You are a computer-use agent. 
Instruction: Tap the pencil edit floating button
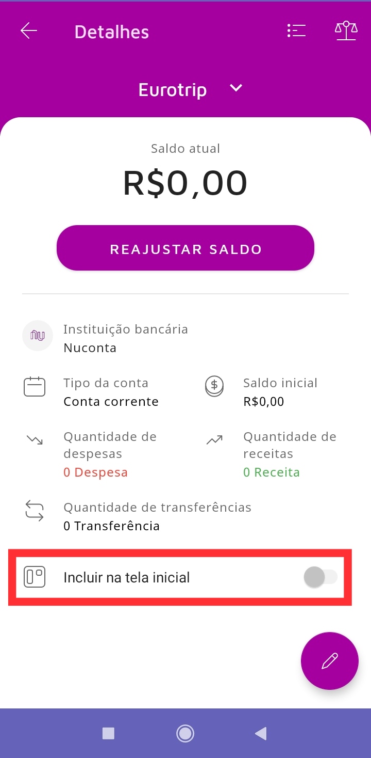(x=329, y=660)
